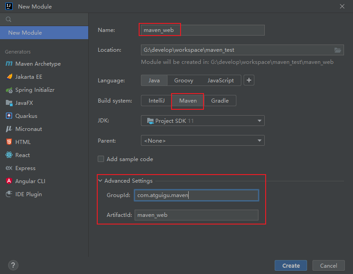The width and height of the screenshot is (353, 274).
Task: Add another language with the plus button
Action: point(249,80)
